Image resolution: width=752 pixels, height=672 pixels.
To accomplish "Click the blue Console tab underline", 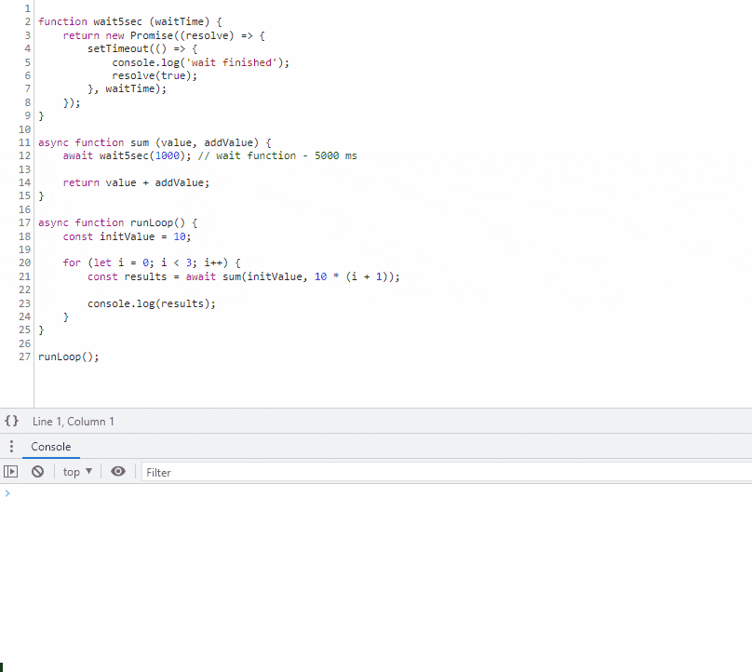I will [50, 457].
